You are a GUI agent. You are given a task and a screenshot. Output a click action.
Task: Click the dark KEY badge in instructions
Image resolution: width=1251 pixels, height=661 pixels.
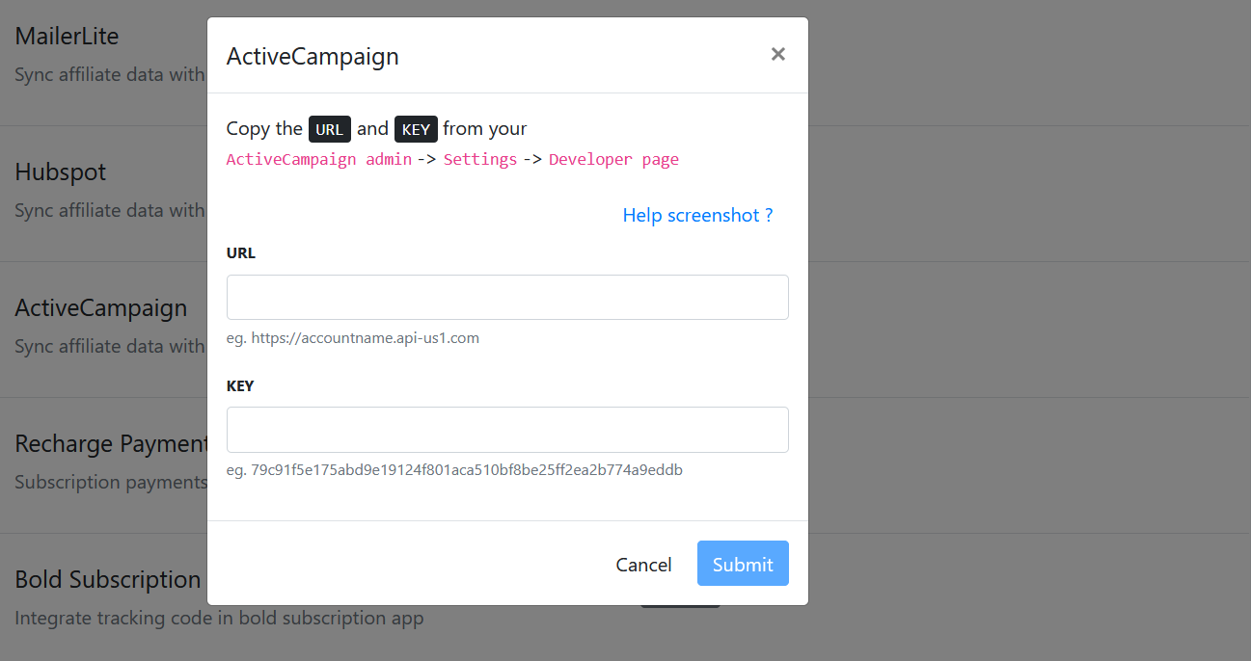(x=416, y=129)
